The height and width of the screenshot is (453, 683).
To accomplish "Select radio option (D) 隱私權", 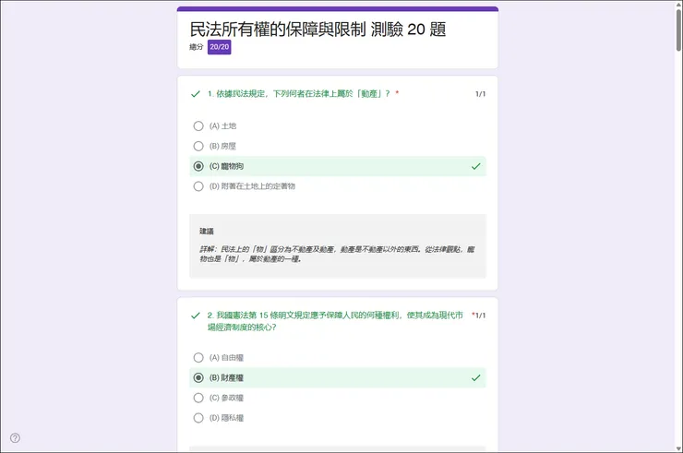I will (198, 418).
